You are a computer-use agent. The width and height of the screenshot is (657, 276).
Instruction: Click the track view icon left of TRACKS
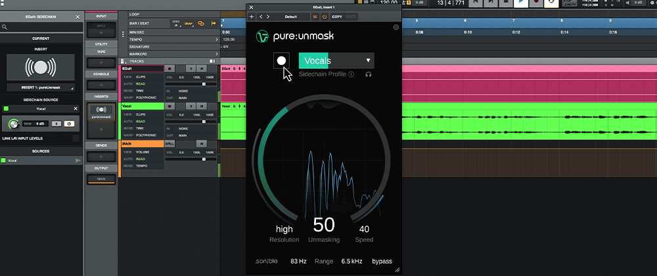pos(123,61)
